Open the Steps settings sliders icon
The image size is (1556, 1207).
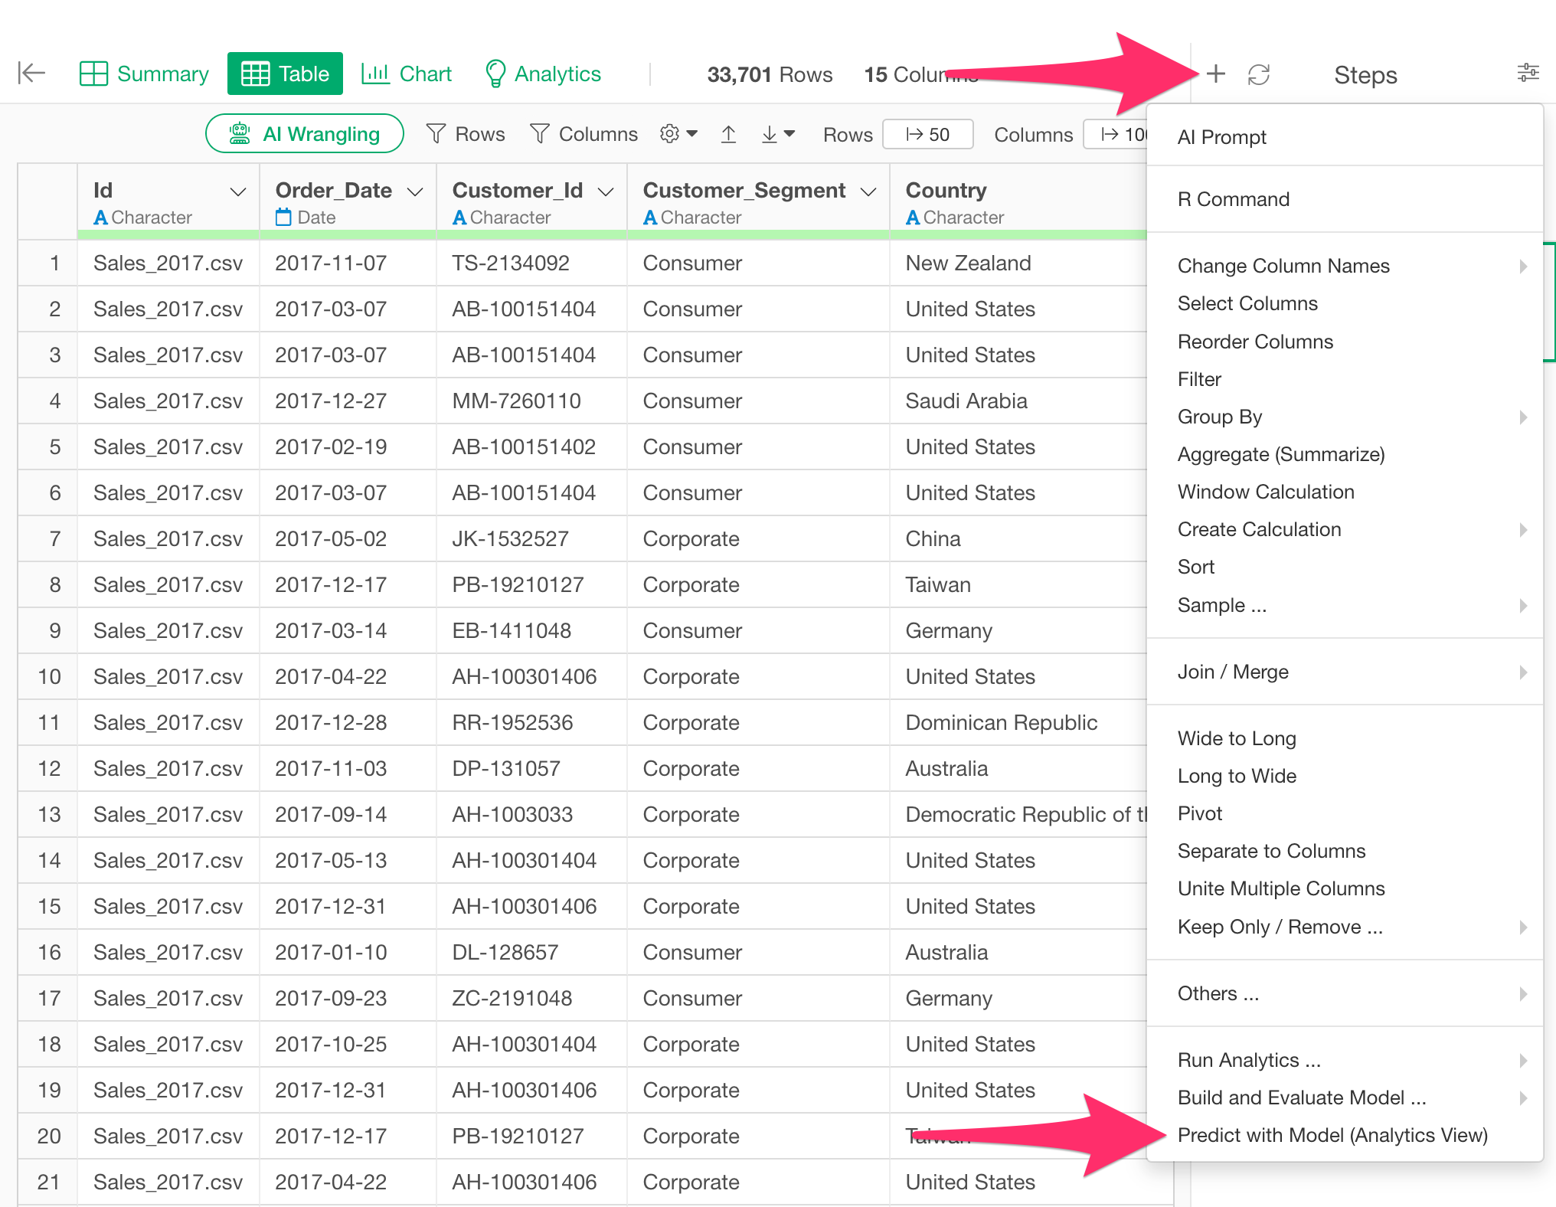1528,73
